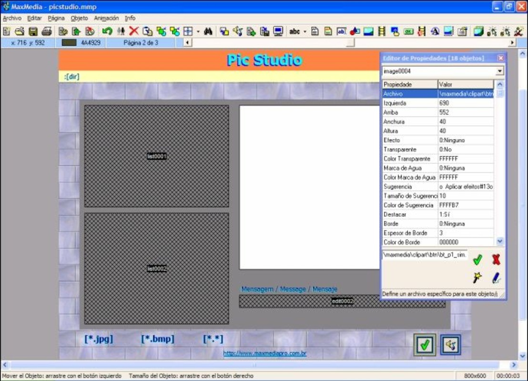
Task: Open the Objeto menu
Action: pyautogui.click(x=79, y=18)
